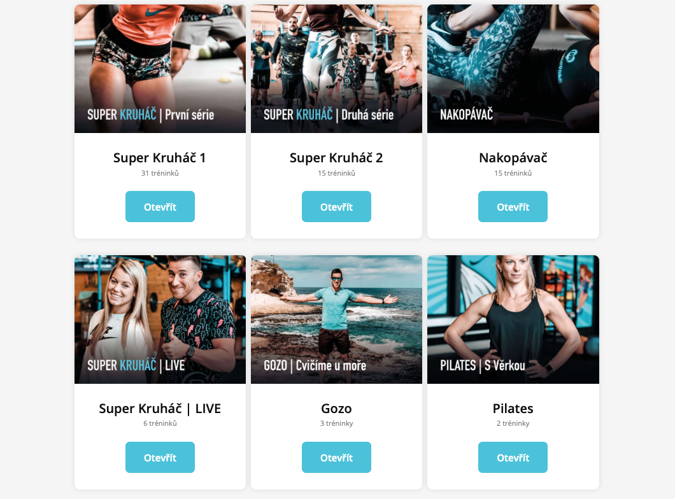The width and height of the screenshot is (675, 499).
Task: Open the Pilates trainings
Action: tap(513, 457)
